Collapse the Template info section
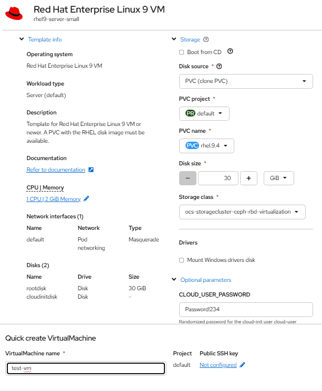 click(22, 39)
